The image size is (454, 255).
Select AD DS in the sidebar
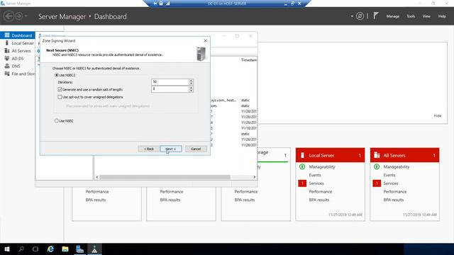pos(18,58)
